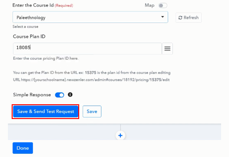
Task: Click the dropdown arrow in course field
Action: 162,17
